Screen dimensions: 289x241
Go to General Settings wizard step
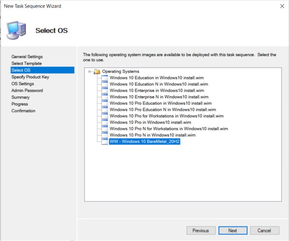coord(27,56)
